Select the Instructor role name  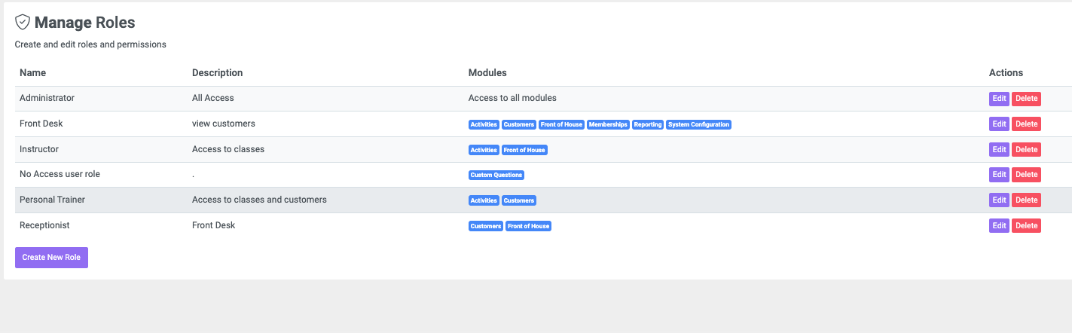39,149
